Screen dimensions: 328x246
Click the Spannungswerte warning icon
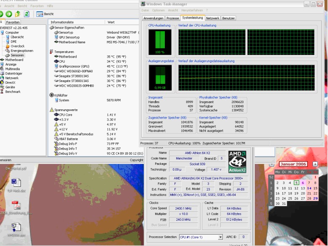coord(52,110)
